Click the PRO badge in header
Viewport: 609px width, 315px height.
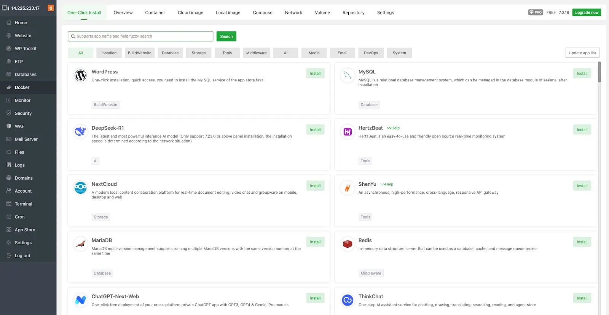tap(535, 13)
